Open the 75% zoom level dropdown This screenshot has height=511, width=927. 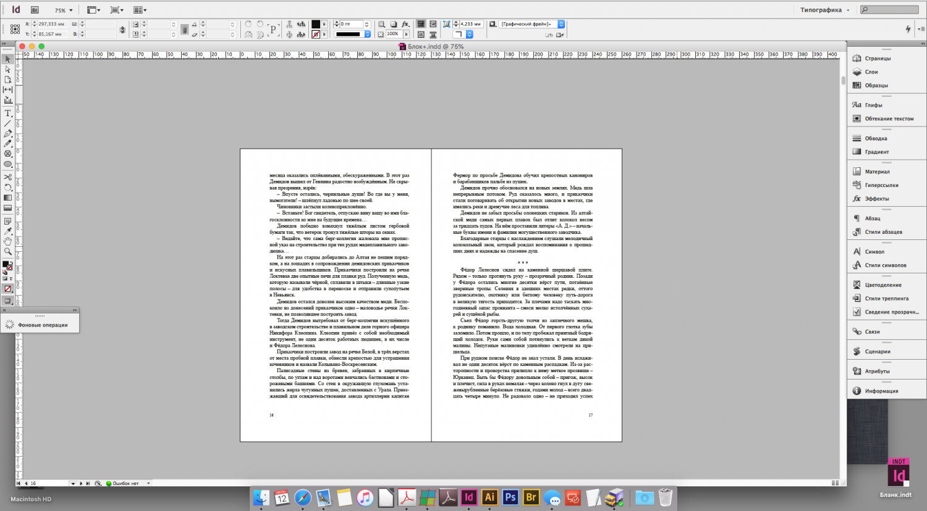[x=64, y=10]
